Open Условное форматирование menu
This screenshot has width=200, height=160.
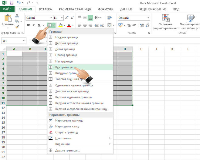coord(166,22)
